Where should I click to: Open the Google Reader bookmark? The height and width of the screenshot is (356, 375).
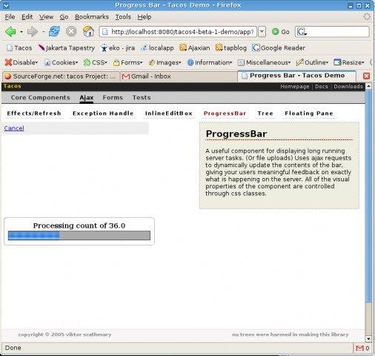(x=279, y=47)
